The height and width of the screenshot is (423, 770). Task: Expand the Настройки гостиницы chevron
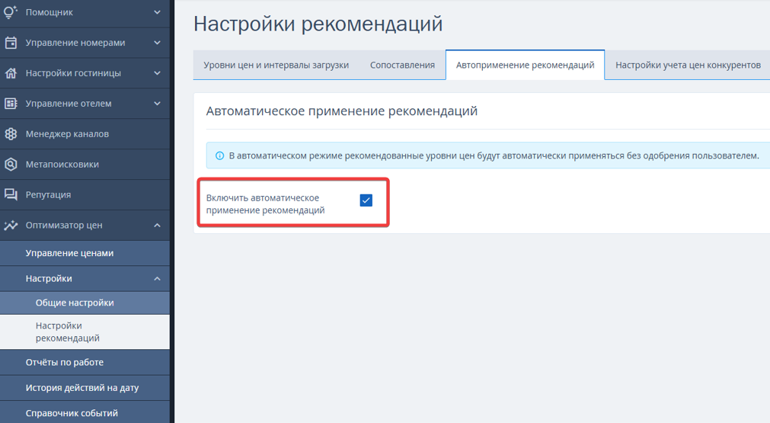point(157,73)
